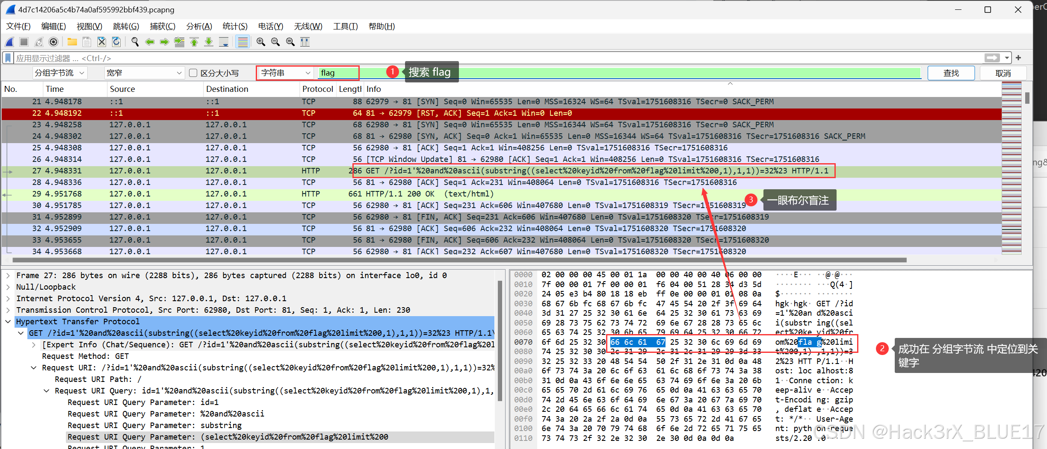Click the packet list horizontal scrollbar
1047x449 pixels.
(460, 260)
